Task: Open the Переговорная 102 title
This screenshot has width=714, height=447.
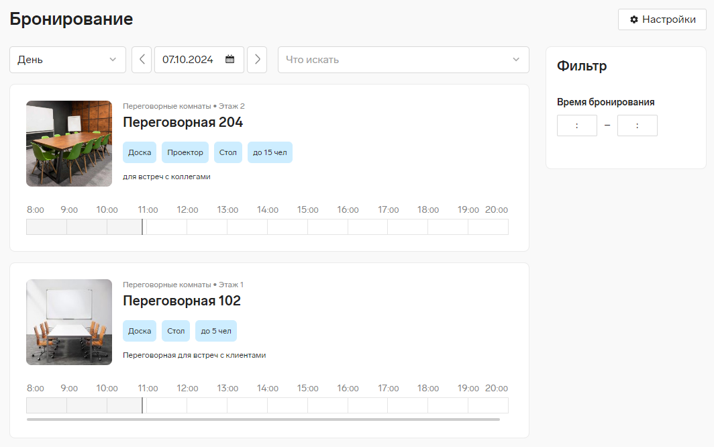Action: [182, 301]
